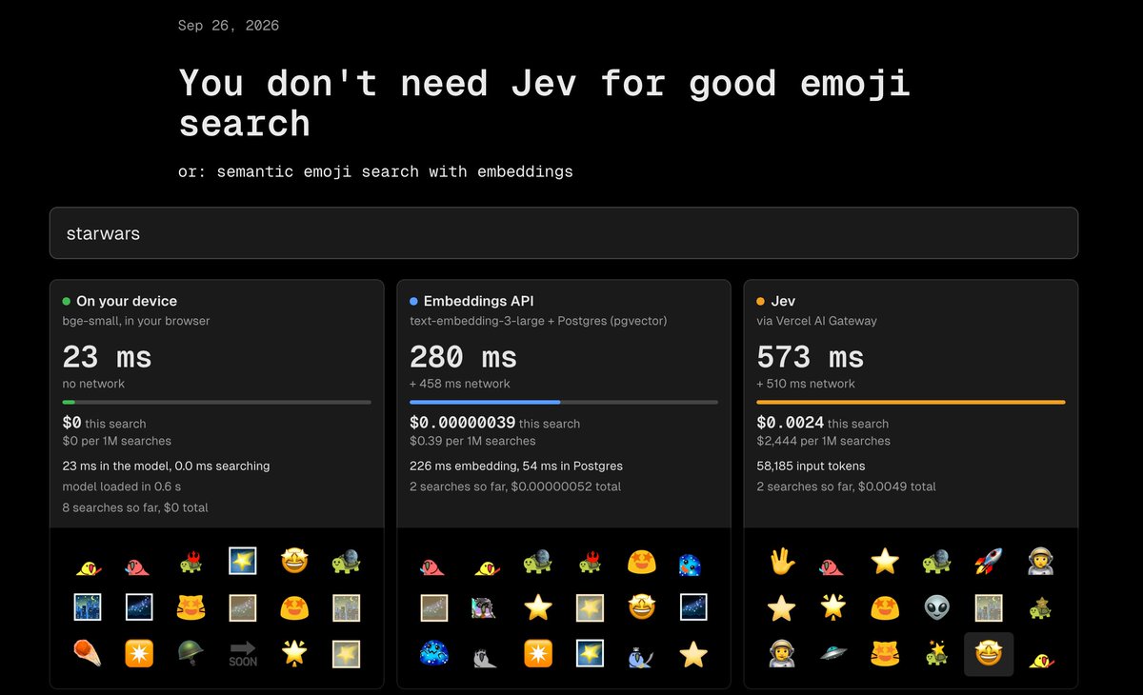Select the moon turtle in Embeddings API results
Viewport: 1143px width, 695px height.
point(538,562)
